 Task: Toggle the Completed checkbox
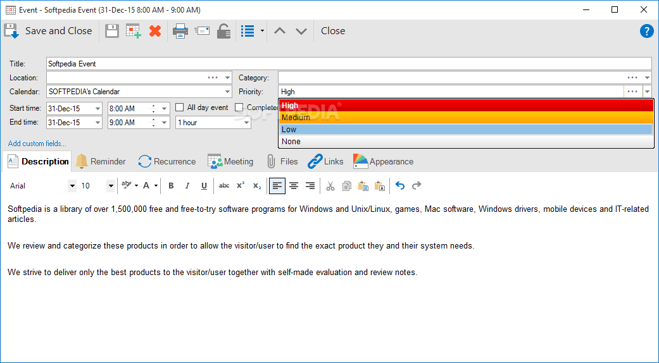pos(239,108)
